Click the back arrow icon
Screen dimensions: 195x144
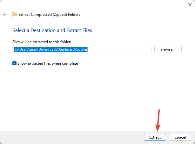(x=5, y=14)
